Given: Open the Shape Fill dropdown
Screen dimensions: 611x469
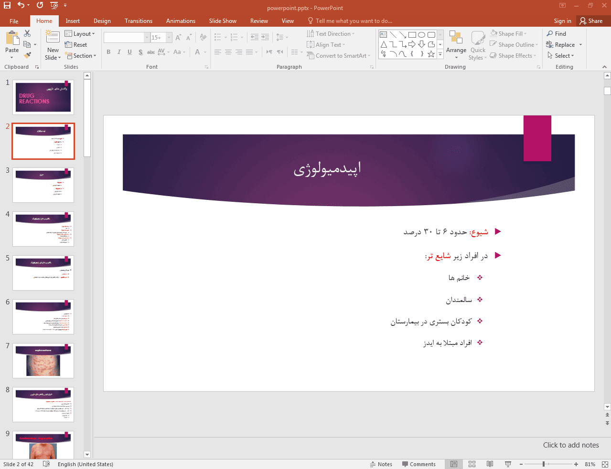Looking at the screenshot, I should [508, 34].
